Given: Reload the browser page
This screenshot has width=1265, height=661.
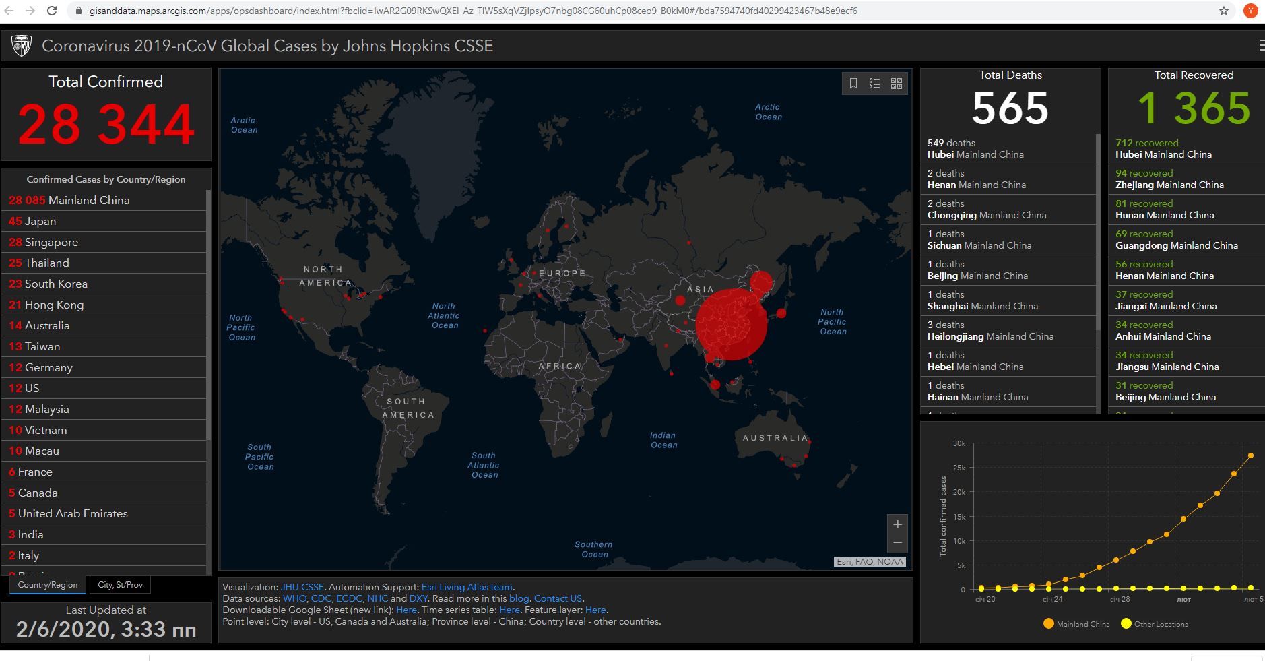Looking at the screenshot, I should (52, 11).
